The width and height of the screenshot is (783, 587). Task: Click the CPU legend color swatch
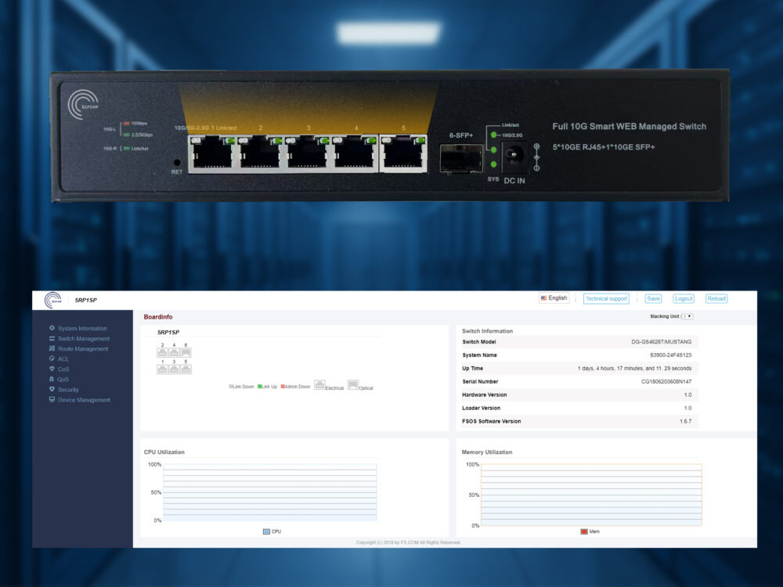point(266,531)
